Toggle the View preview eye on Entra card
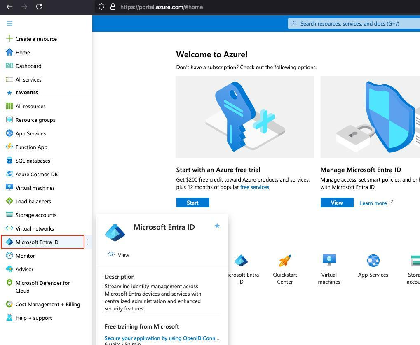Screen dimensions: 420x345 click(x=111, y=254)
